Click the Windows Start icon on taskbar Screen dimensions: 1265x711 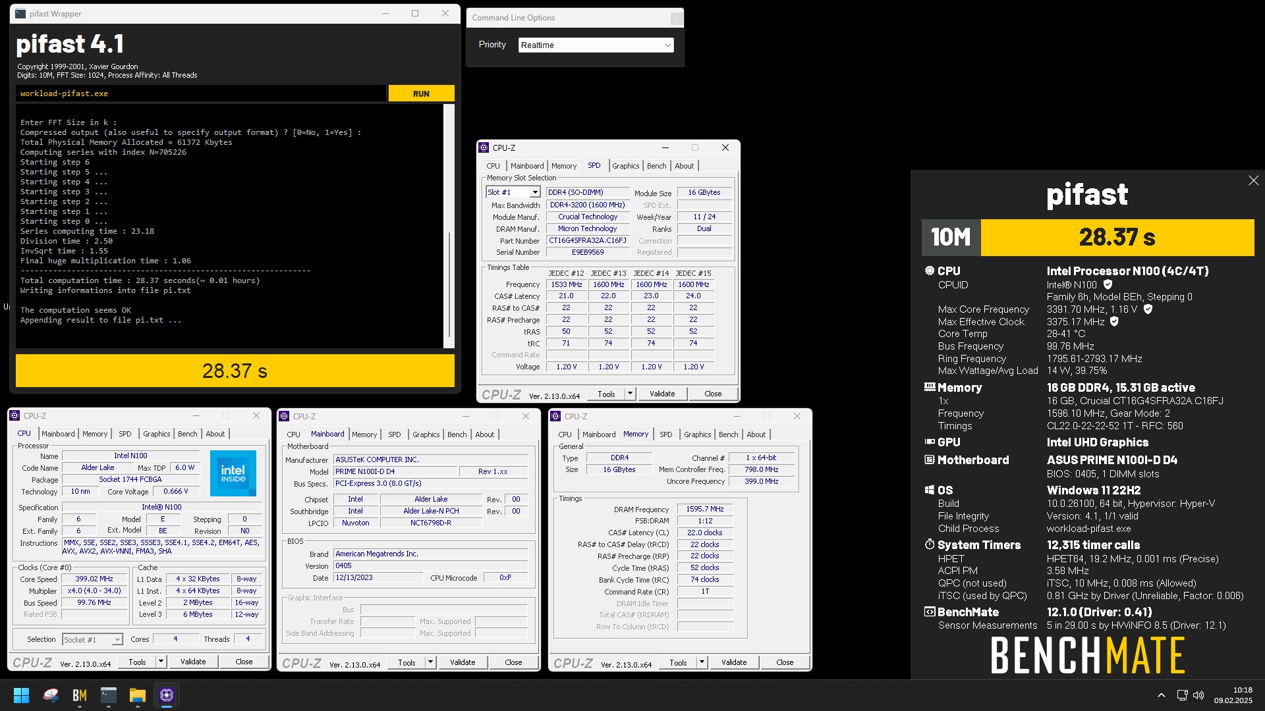(x=21, y=695)
